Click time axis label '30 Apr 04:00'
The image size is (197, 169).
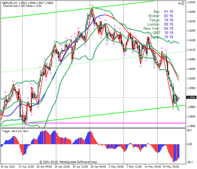pos(98,167)
